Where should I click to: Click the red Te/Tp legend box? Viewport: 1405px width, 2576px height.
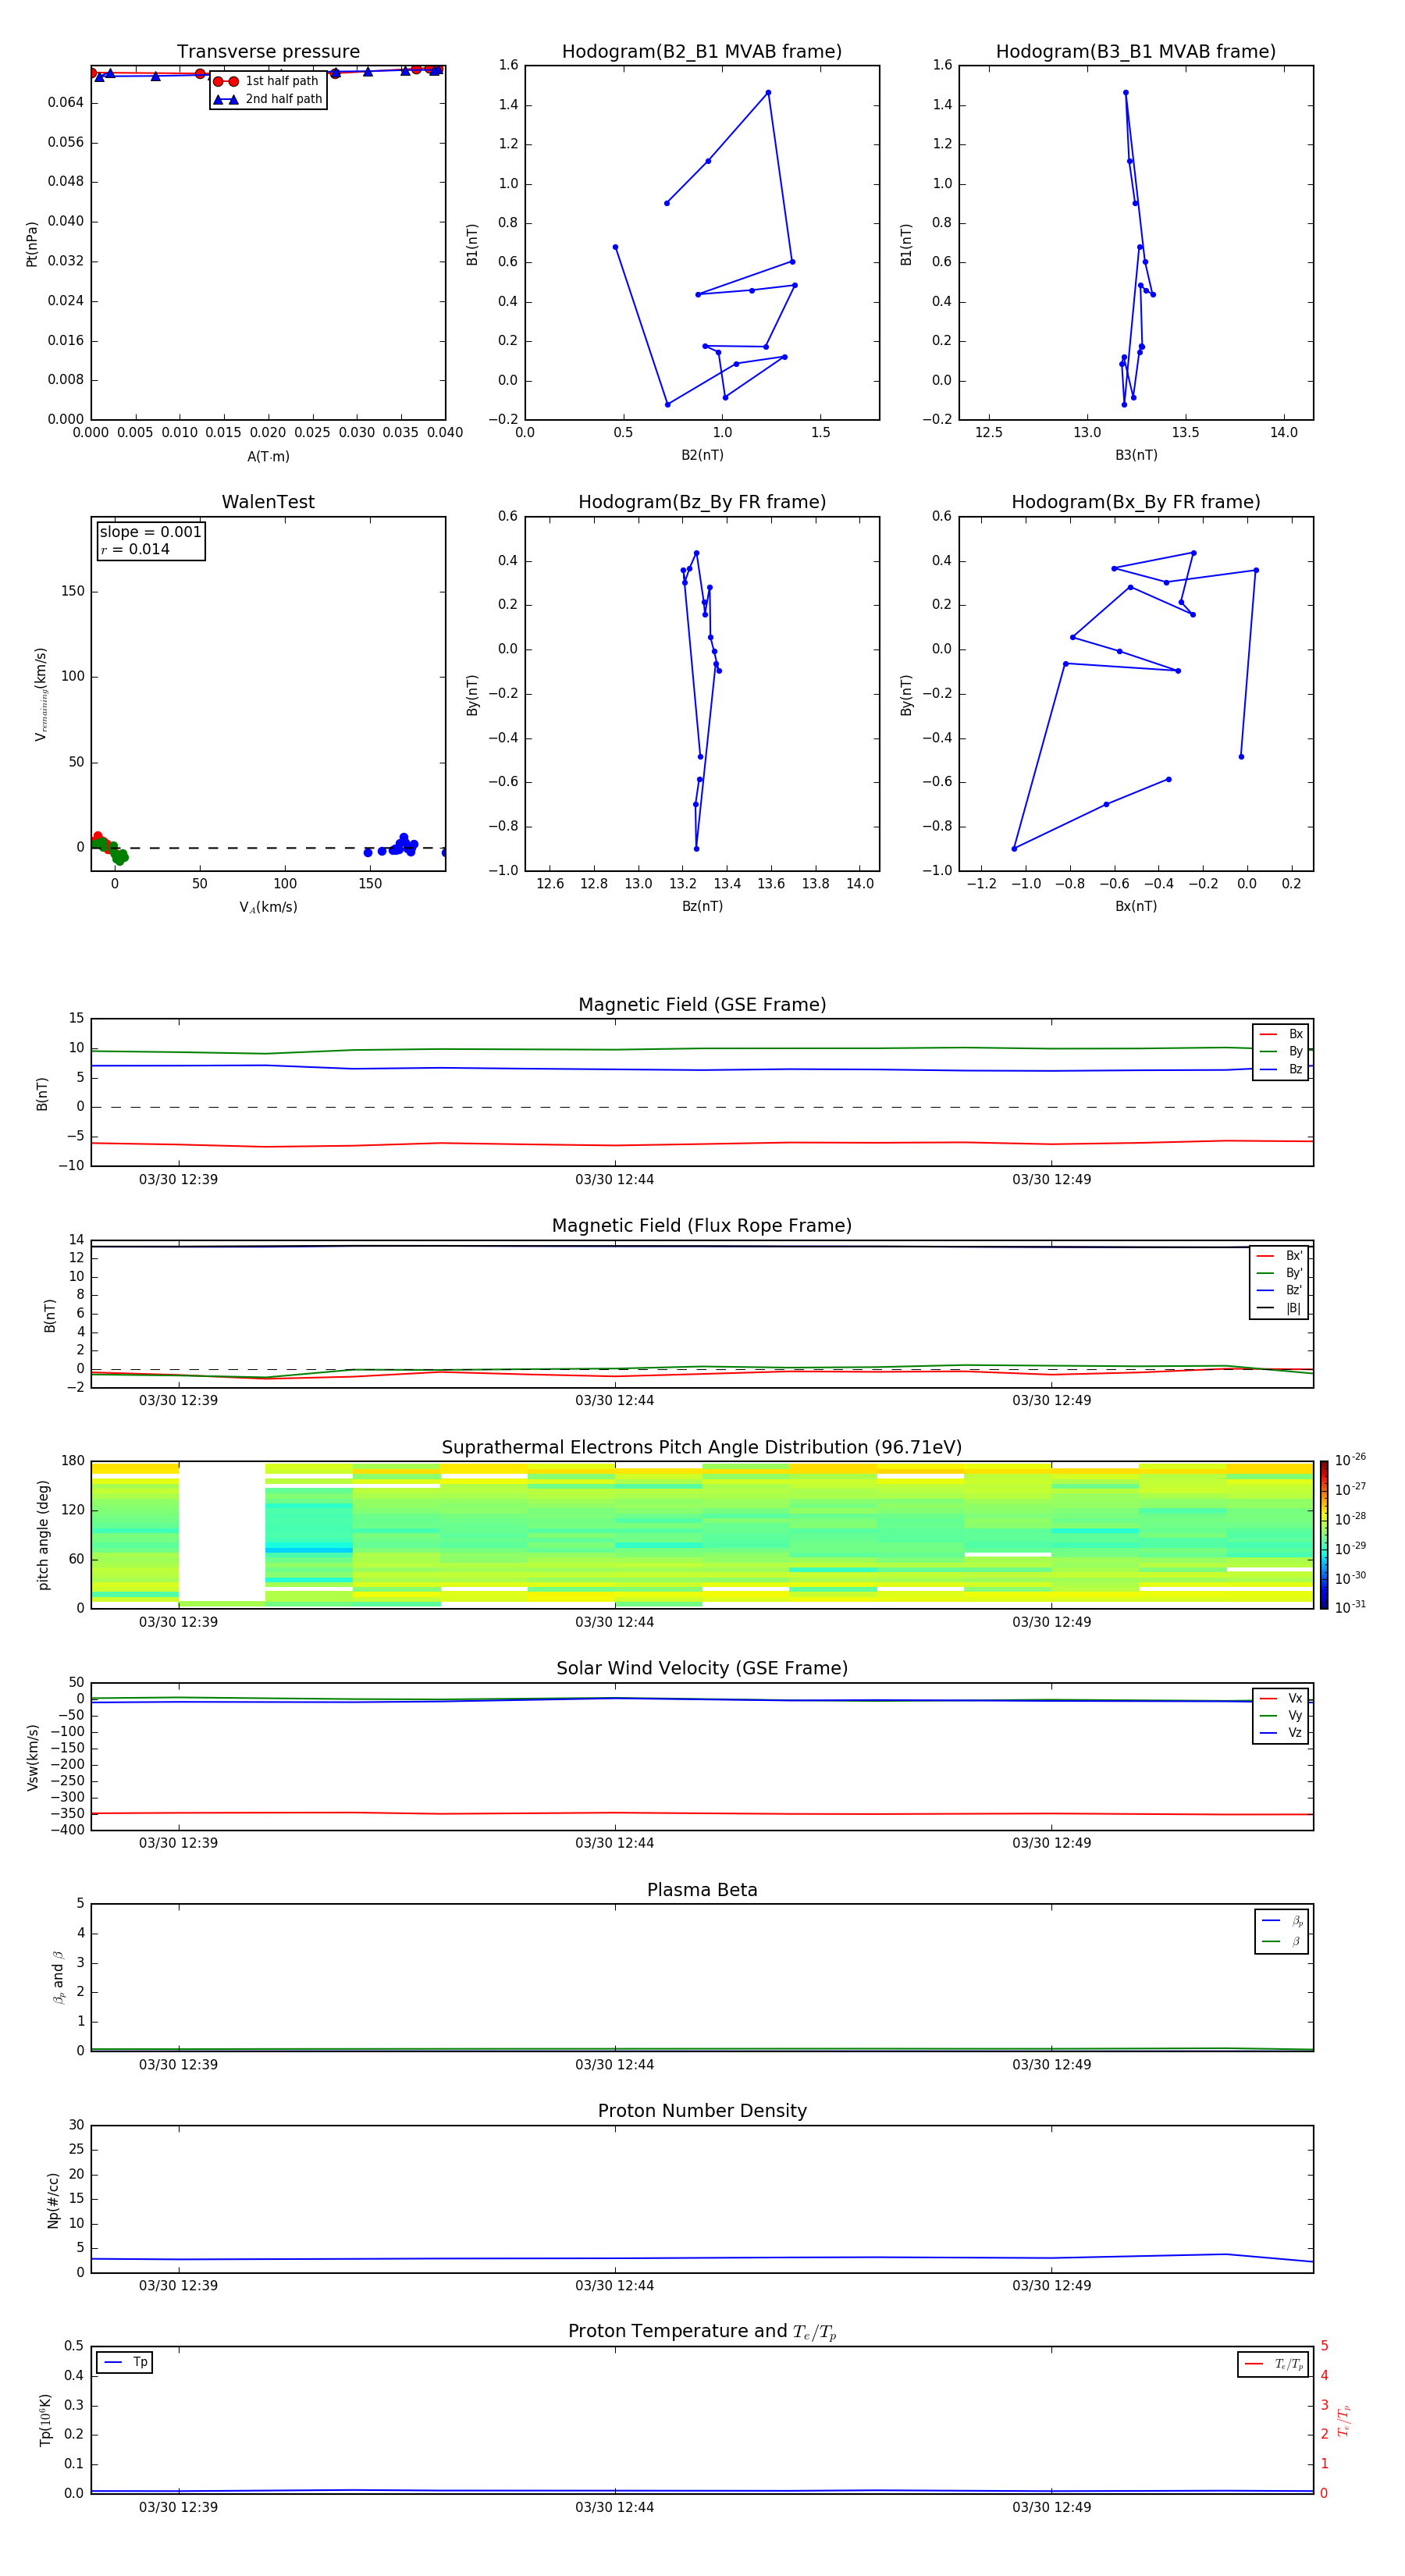(1273, 2364)
